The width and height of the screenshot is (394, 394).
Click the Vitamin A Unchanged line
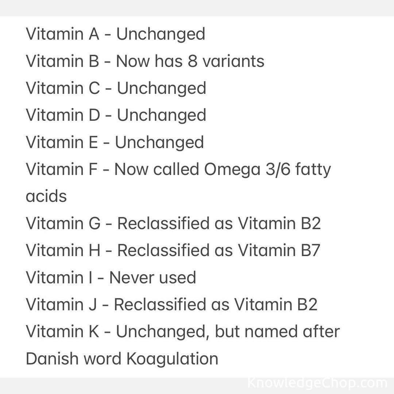tap(115, 34)
